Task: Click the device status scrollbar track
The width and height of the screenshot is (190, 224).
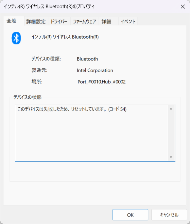Action: (x=171, y=133)
